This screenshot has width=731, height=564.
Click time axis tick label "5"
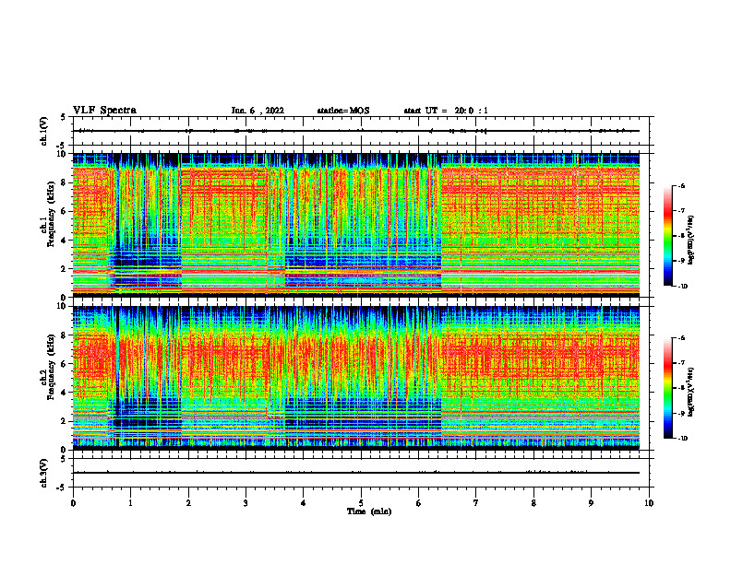click(361, 503)
